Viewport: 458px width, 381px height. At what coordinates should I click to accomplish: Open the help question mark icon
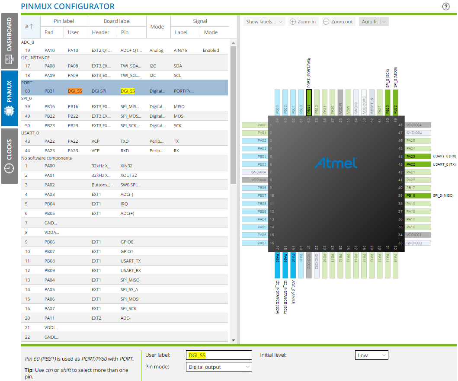point(446,6)
